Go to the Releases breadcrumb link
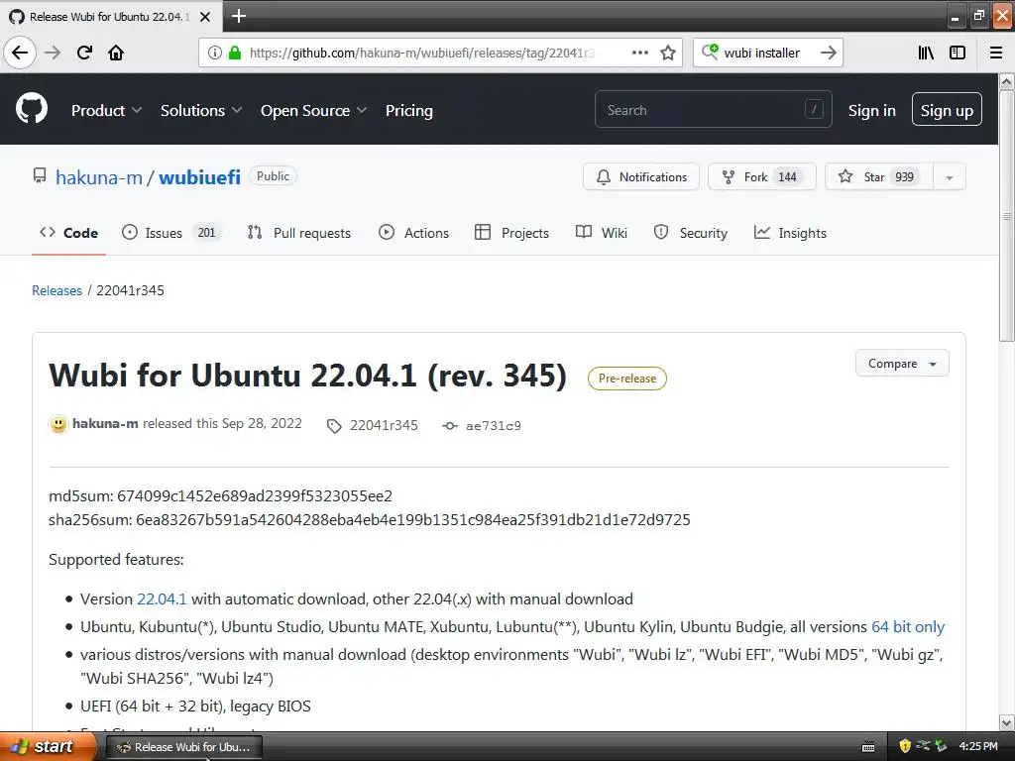The image size is (1015, 761). point(56,290)
